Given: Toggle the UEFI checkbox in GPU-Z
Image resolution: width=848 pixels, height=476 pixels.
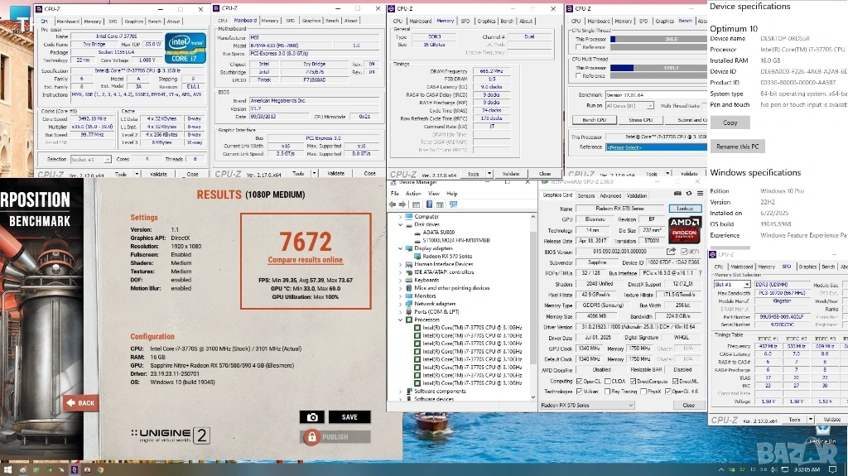Looking at the screenshot, I should [683, 252].
